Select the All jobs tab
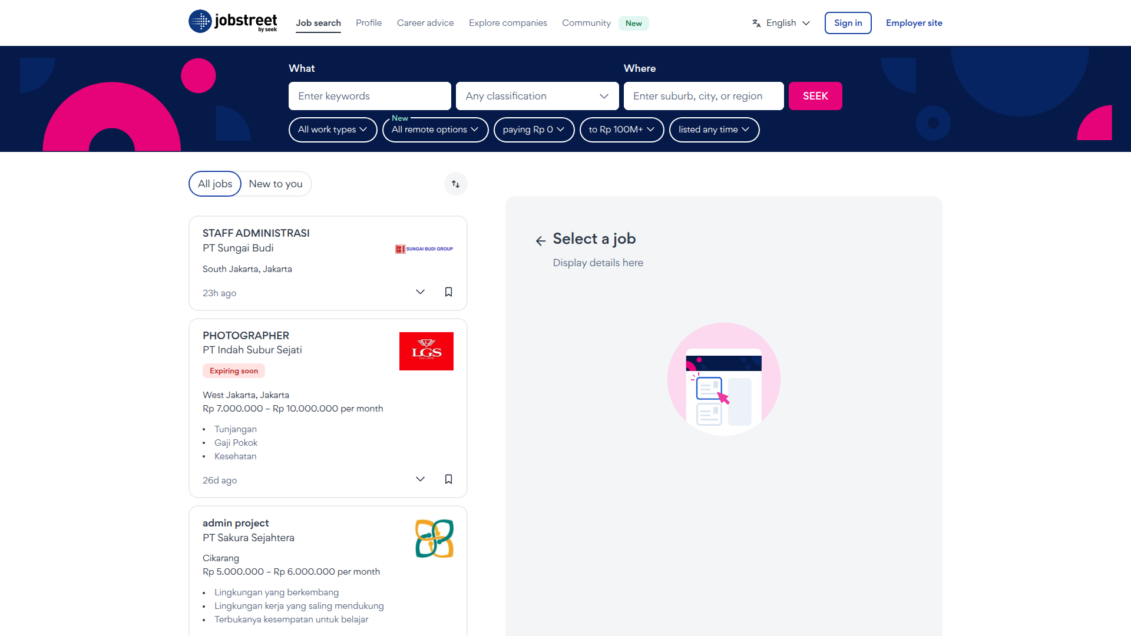The image size is (1131, 636). pyautogui.click(x=215, y=184)
